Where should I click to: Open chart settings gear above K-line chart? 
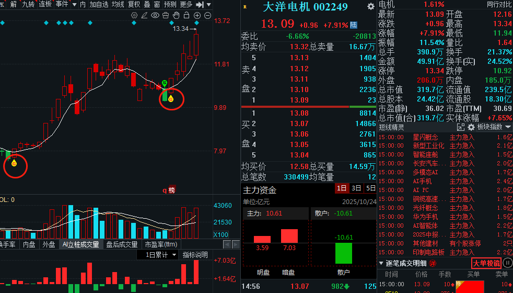(x=134, y=15)
